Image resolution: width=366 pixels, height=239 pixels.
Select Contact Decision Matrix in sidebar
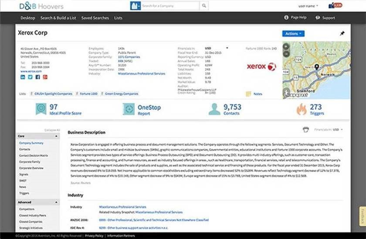tap(34, 156)
